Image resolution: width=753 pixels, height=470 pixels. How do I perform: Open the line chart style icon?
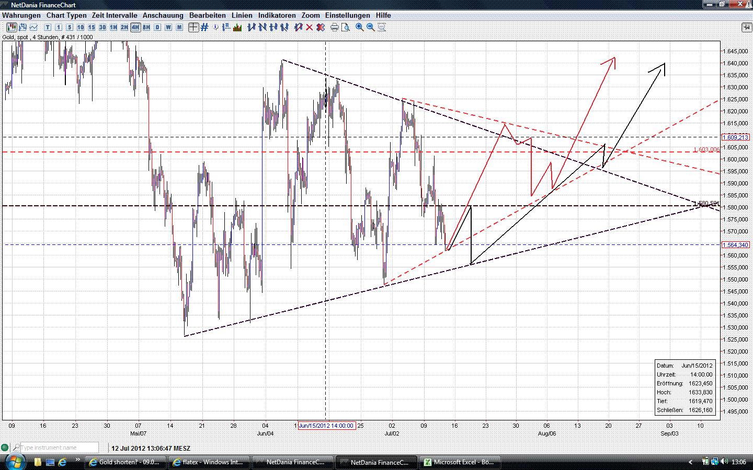click(x=33, y=27)
